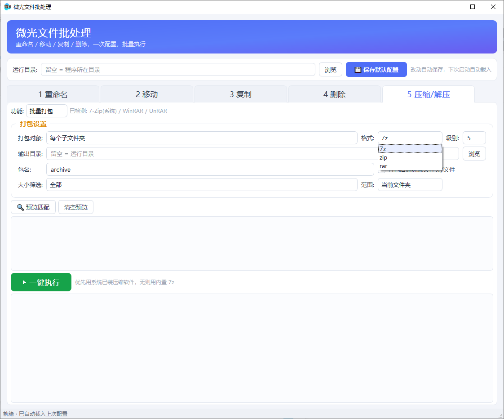Click the banner subtitle starting with 重命名 / 移动
504x419 pixels.
(x=81, y=44)
